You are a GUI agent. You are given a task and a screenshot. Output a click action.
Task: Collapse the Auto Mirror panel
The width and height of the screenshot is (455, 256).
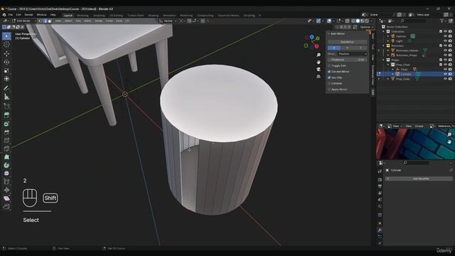click(328, 33)
